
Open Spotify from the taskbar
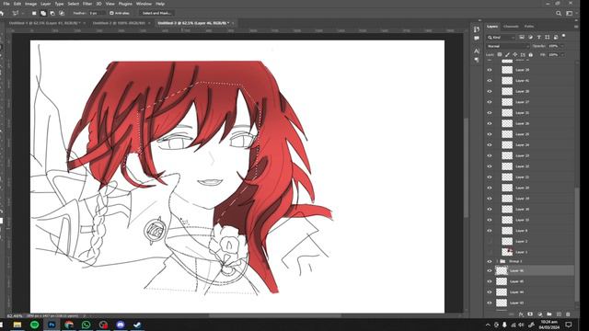pos(35,325)
